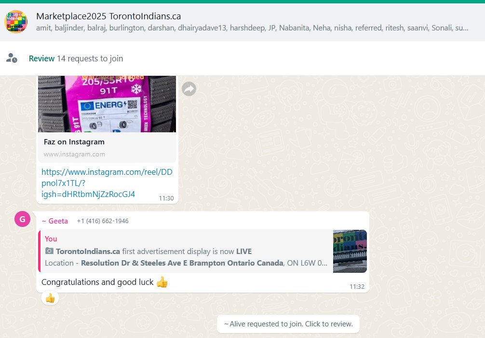Open the winter tire image preview
Viewport: 485px width, 338px height.
[107, 103]
